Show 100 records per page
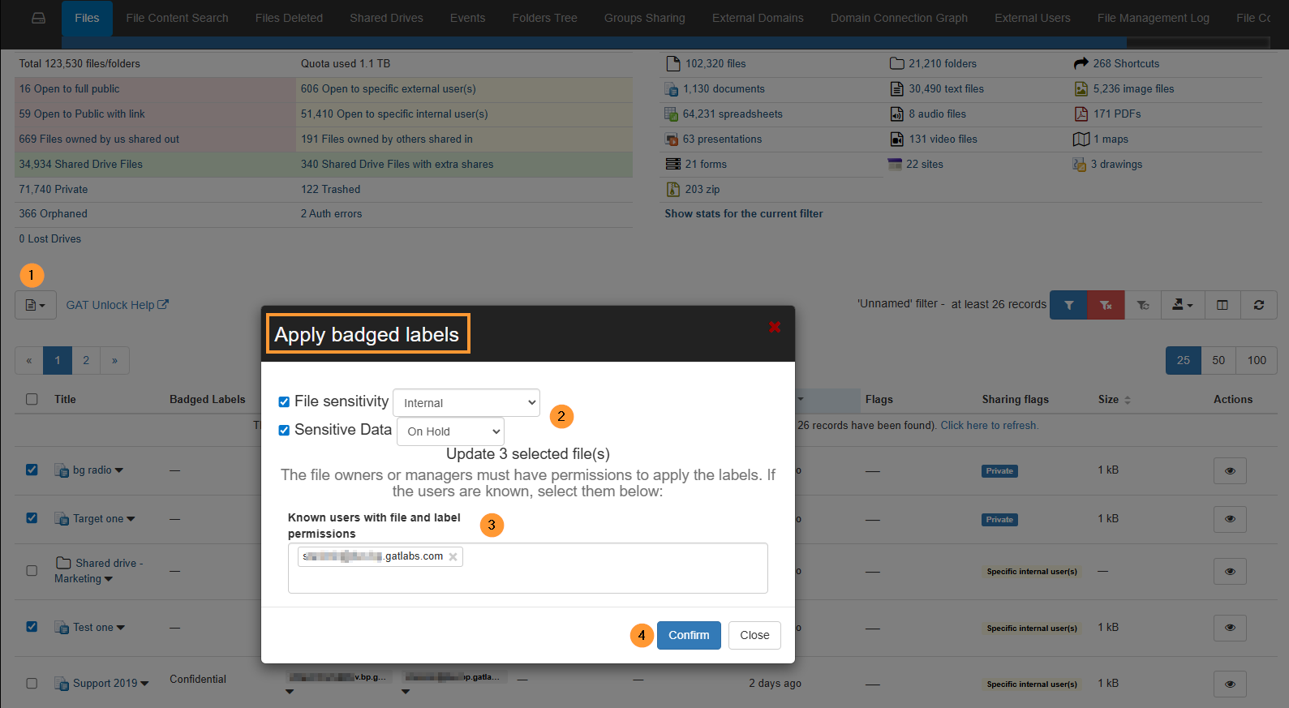1289x708 pixels. click(1257, 360)
